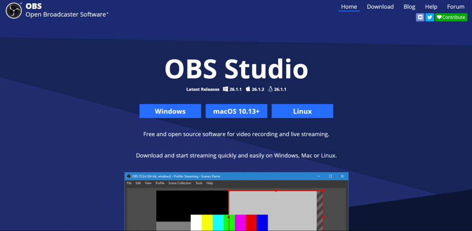
Task: Click the heart icon on Contribute button
Action: coord(439,17)
